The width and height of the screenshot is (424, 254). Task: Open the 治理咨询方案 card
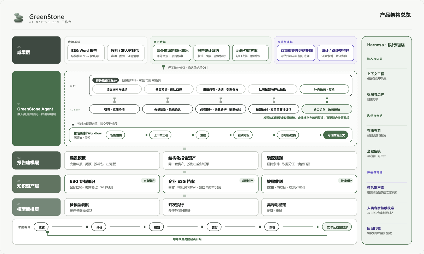250,53
